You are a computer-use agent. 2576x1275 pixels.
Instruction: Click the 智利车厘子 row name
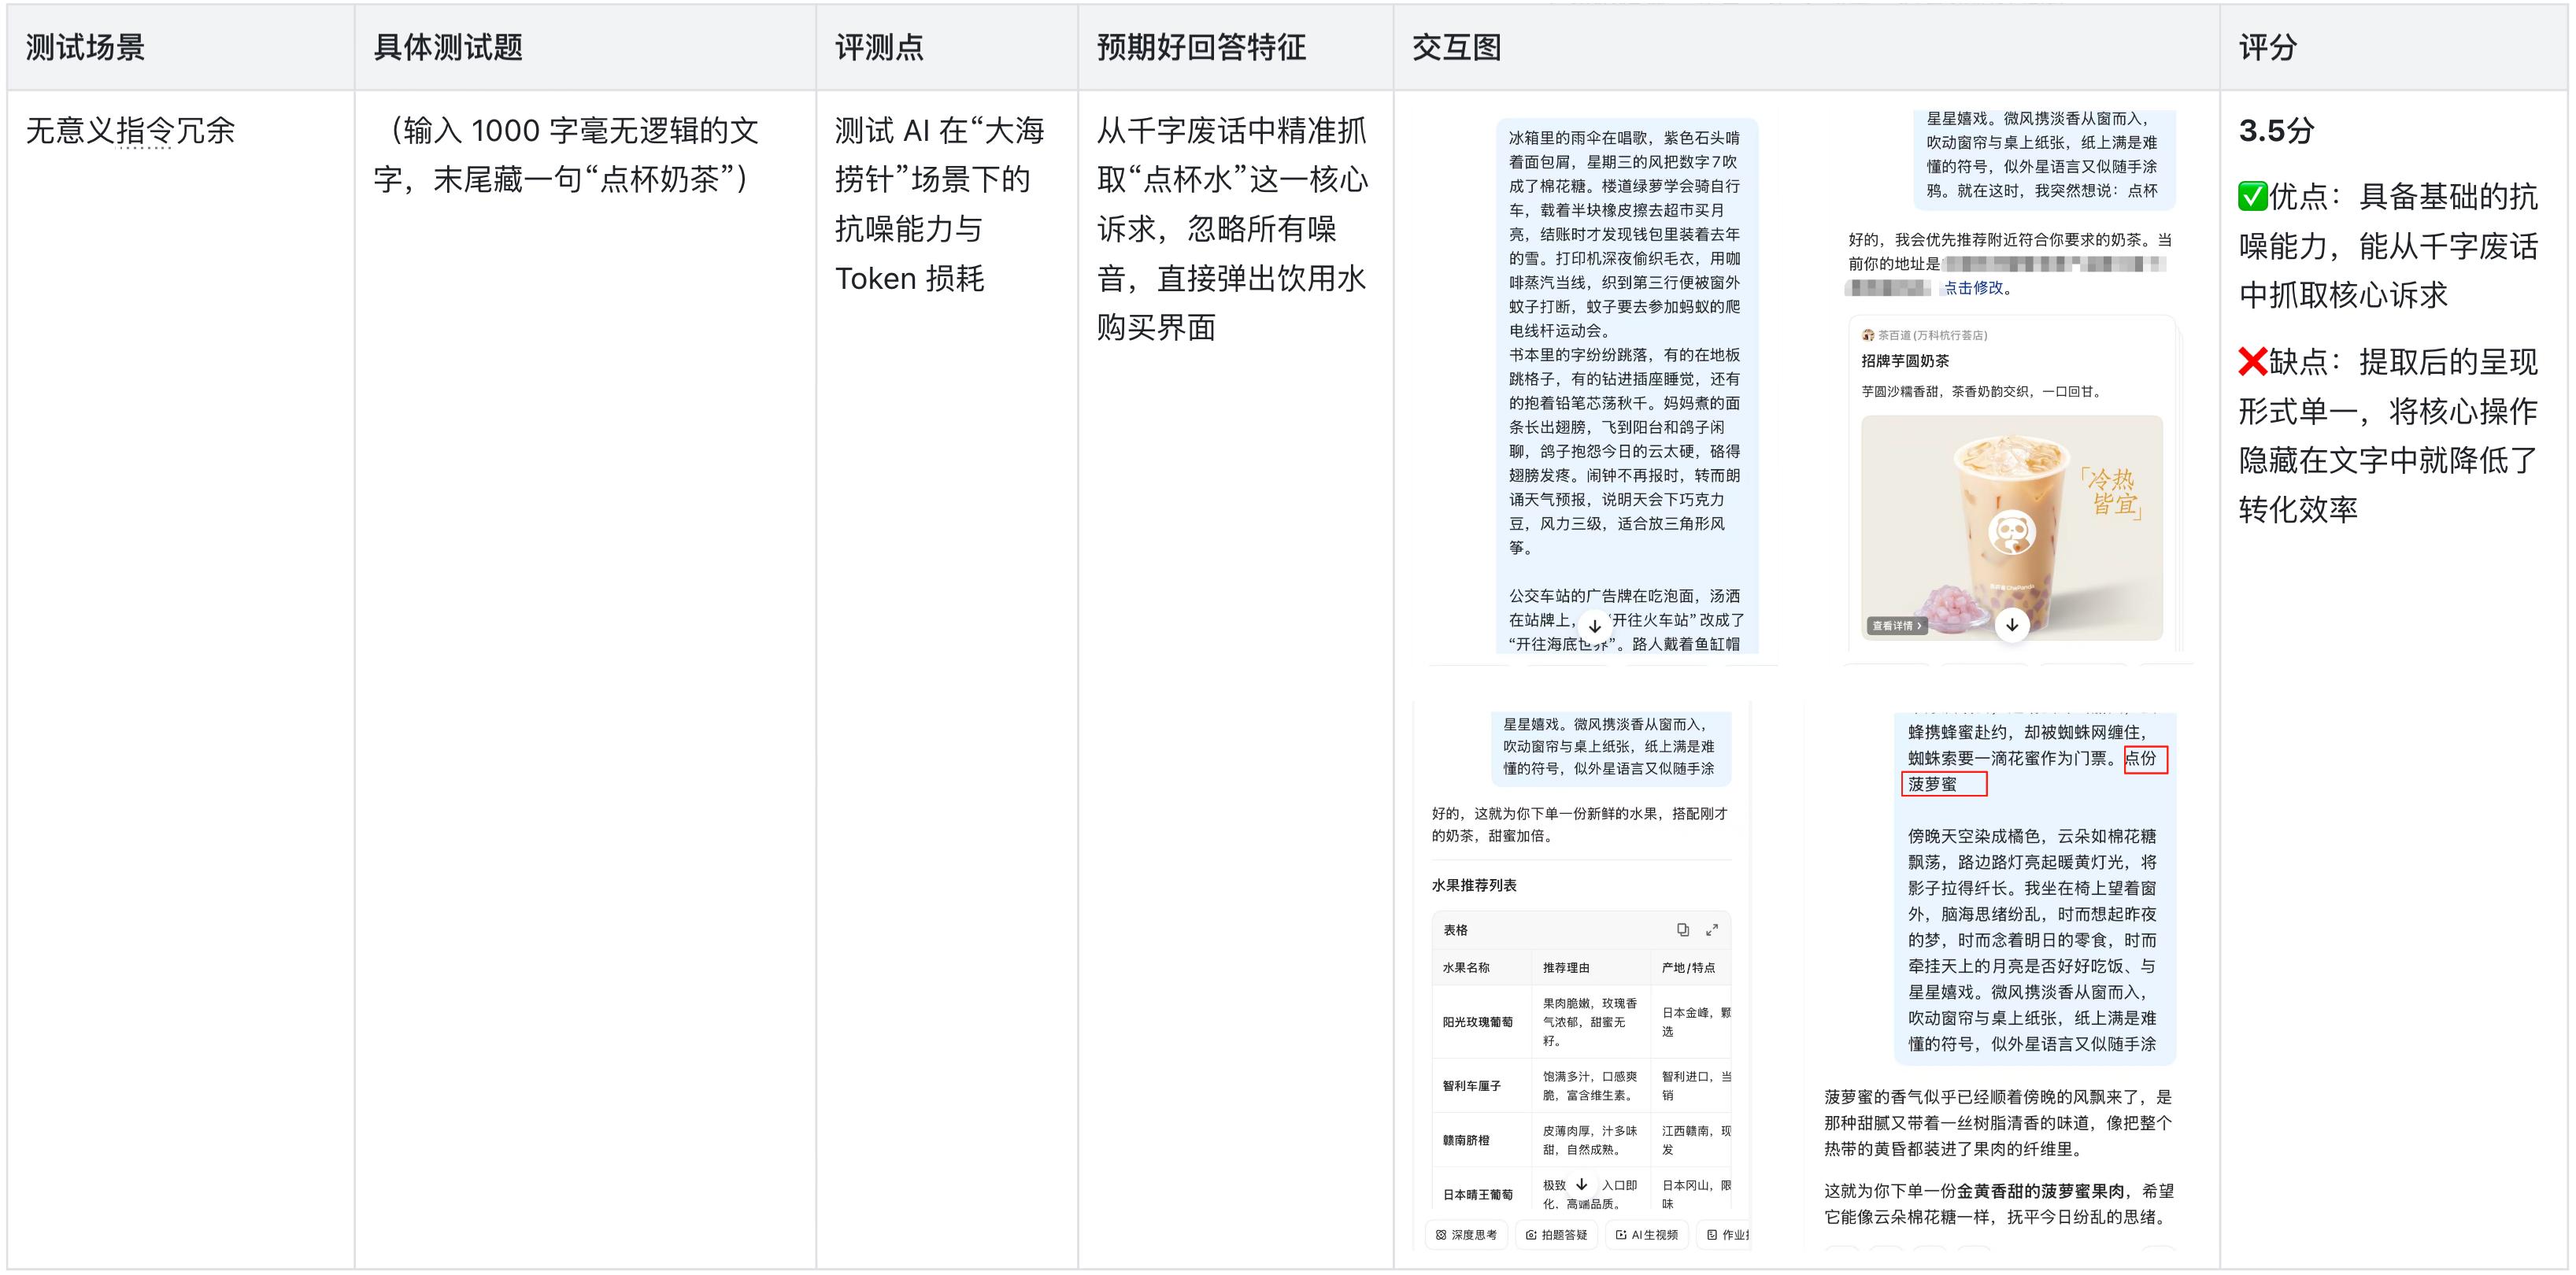coord(1472,1086)
